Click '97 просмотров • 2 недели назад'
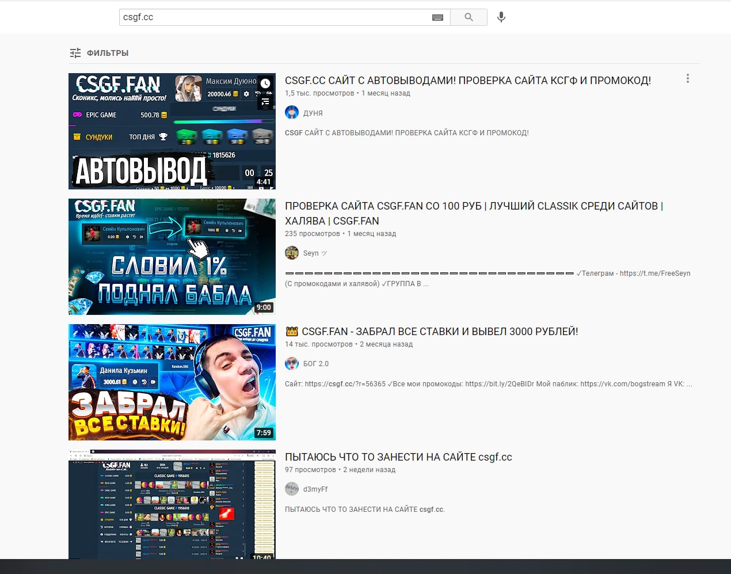731x574 pixels. click(x=340, y=470)
